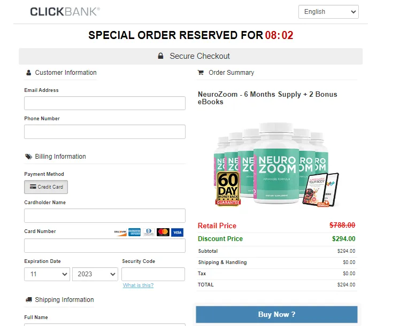Image resolution: width=415 pixels, height=326 pixels.
Task: Open the expiration month dropdown
Action: [47, 274]
